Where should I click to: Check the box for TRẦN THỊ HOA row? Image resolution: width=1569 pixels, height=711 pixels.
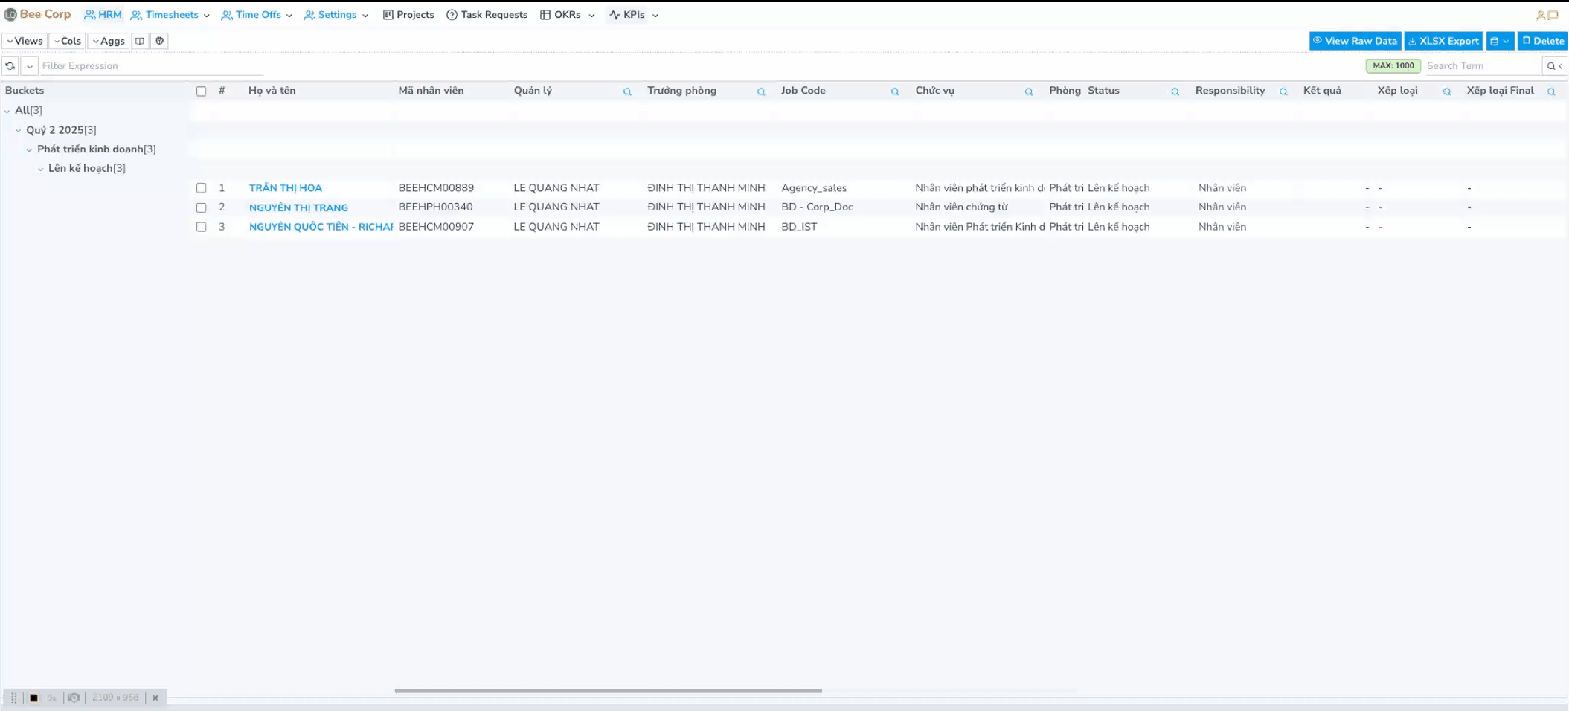[x=201, y=188]
